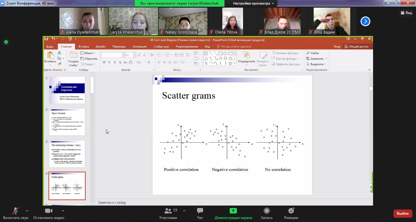Click the next participants arrow button

(365, 21)
